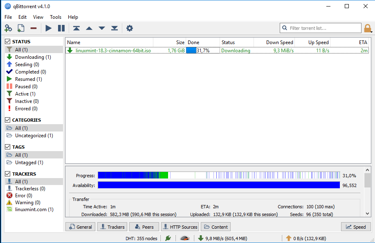Filter by Completed (0) status
Image resolution: width=375 pixels, height=243 pixels.
pyautogui.click(x=34, y=72)
